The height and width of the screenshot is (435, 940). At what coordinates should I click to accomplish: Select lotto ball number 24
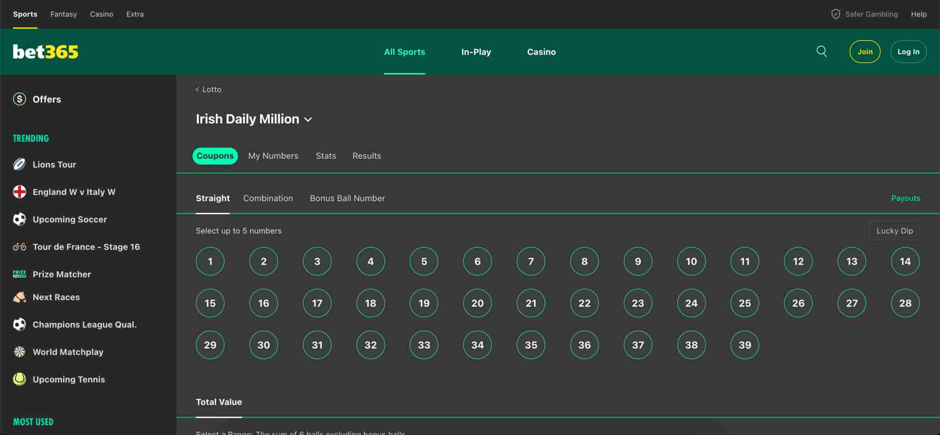(x=691, y=303)
